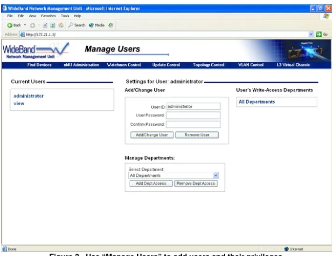The width and height of the screenshot is (333, 256).
Task: Open the History icon in toolbar
Action: pyautogui.click(x=111, y=25)
